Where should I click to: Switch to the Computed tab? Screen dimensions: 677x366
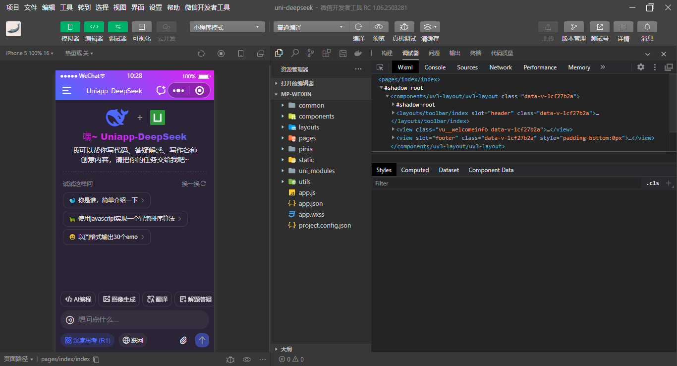click(415, 170)
